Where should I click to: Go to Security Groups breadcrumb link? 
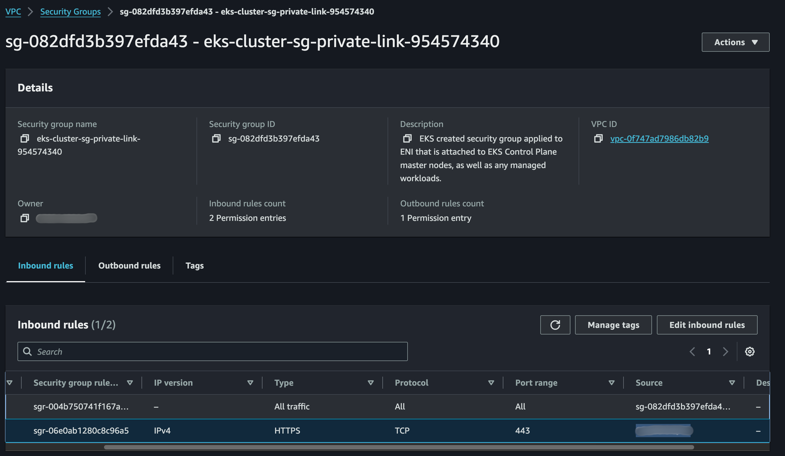70,11
